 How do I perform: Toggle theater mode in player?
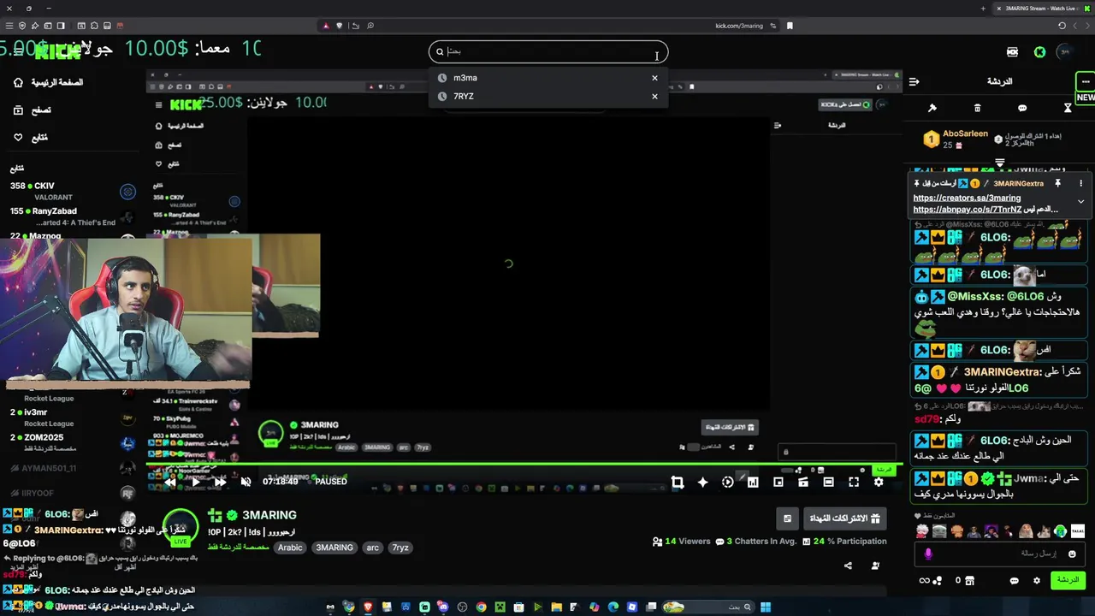pyautogui.click(x=828, y=483)
